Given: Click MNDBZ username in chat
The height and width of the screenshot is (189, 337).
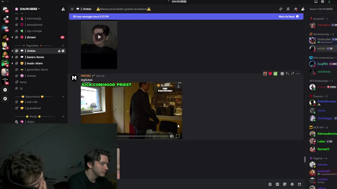Looking at the screenshot, I should [x=86, y=76].
